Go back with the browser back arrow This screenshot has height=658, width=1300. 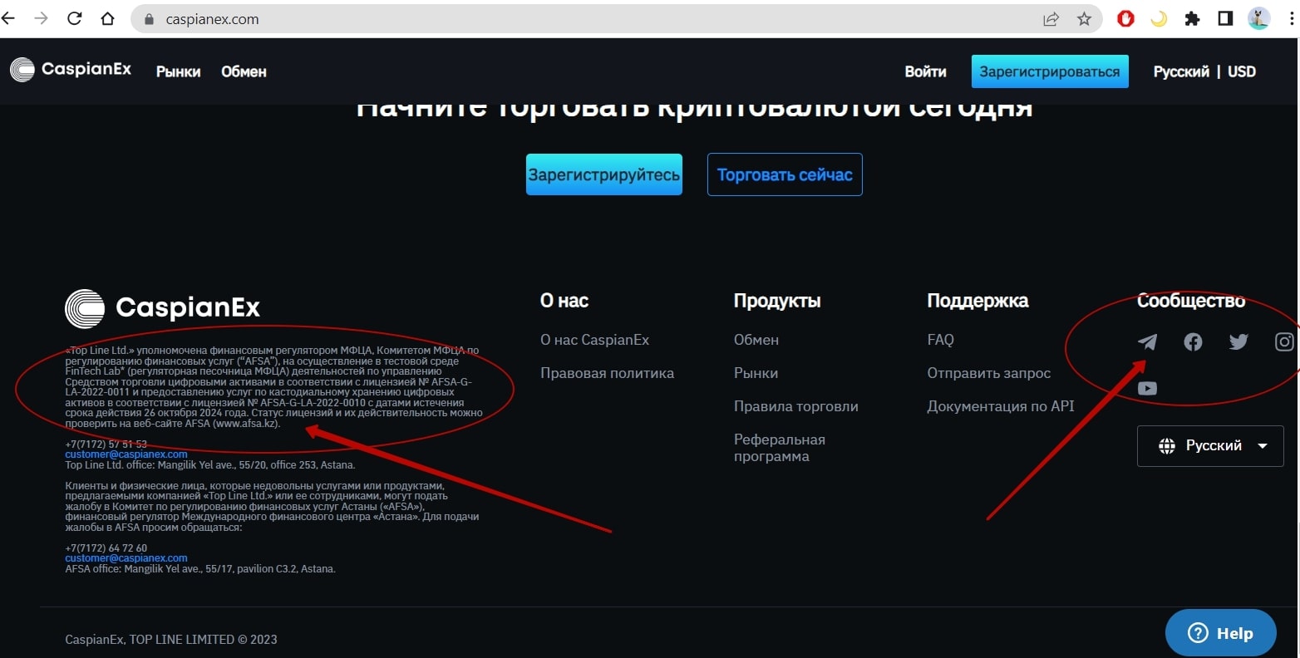point(9,18)
